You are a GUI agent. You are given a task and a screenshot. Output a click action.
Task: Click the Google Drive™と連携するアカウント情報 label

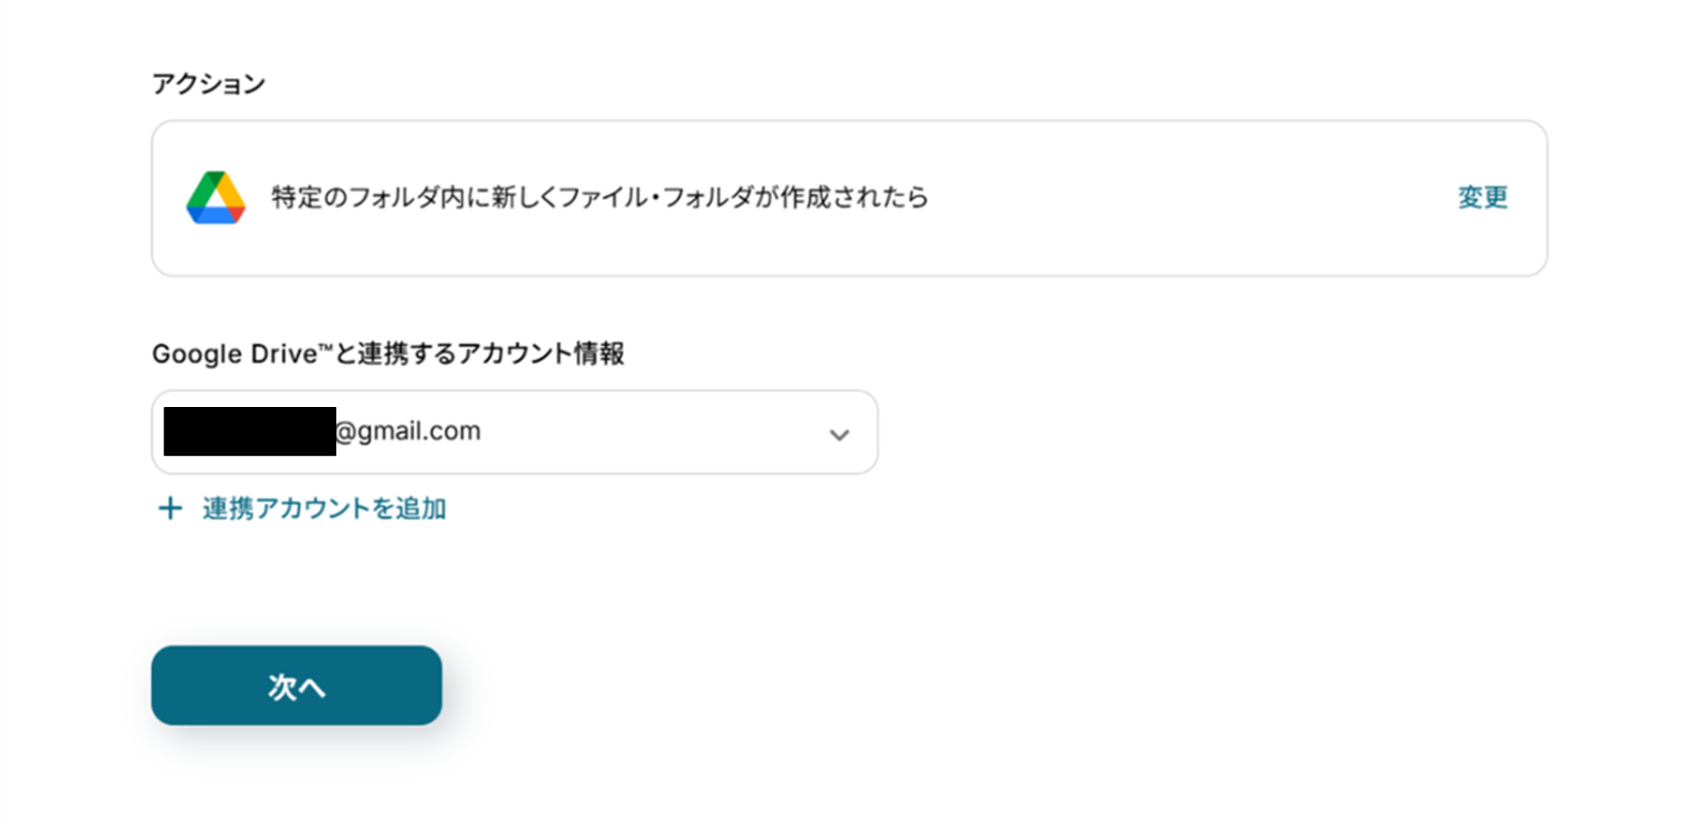tap(388, 353)
